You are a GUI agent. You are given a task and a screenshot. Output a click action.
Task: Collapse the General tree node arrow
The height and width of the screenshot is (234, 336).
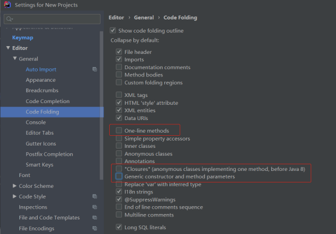[15, 58]
